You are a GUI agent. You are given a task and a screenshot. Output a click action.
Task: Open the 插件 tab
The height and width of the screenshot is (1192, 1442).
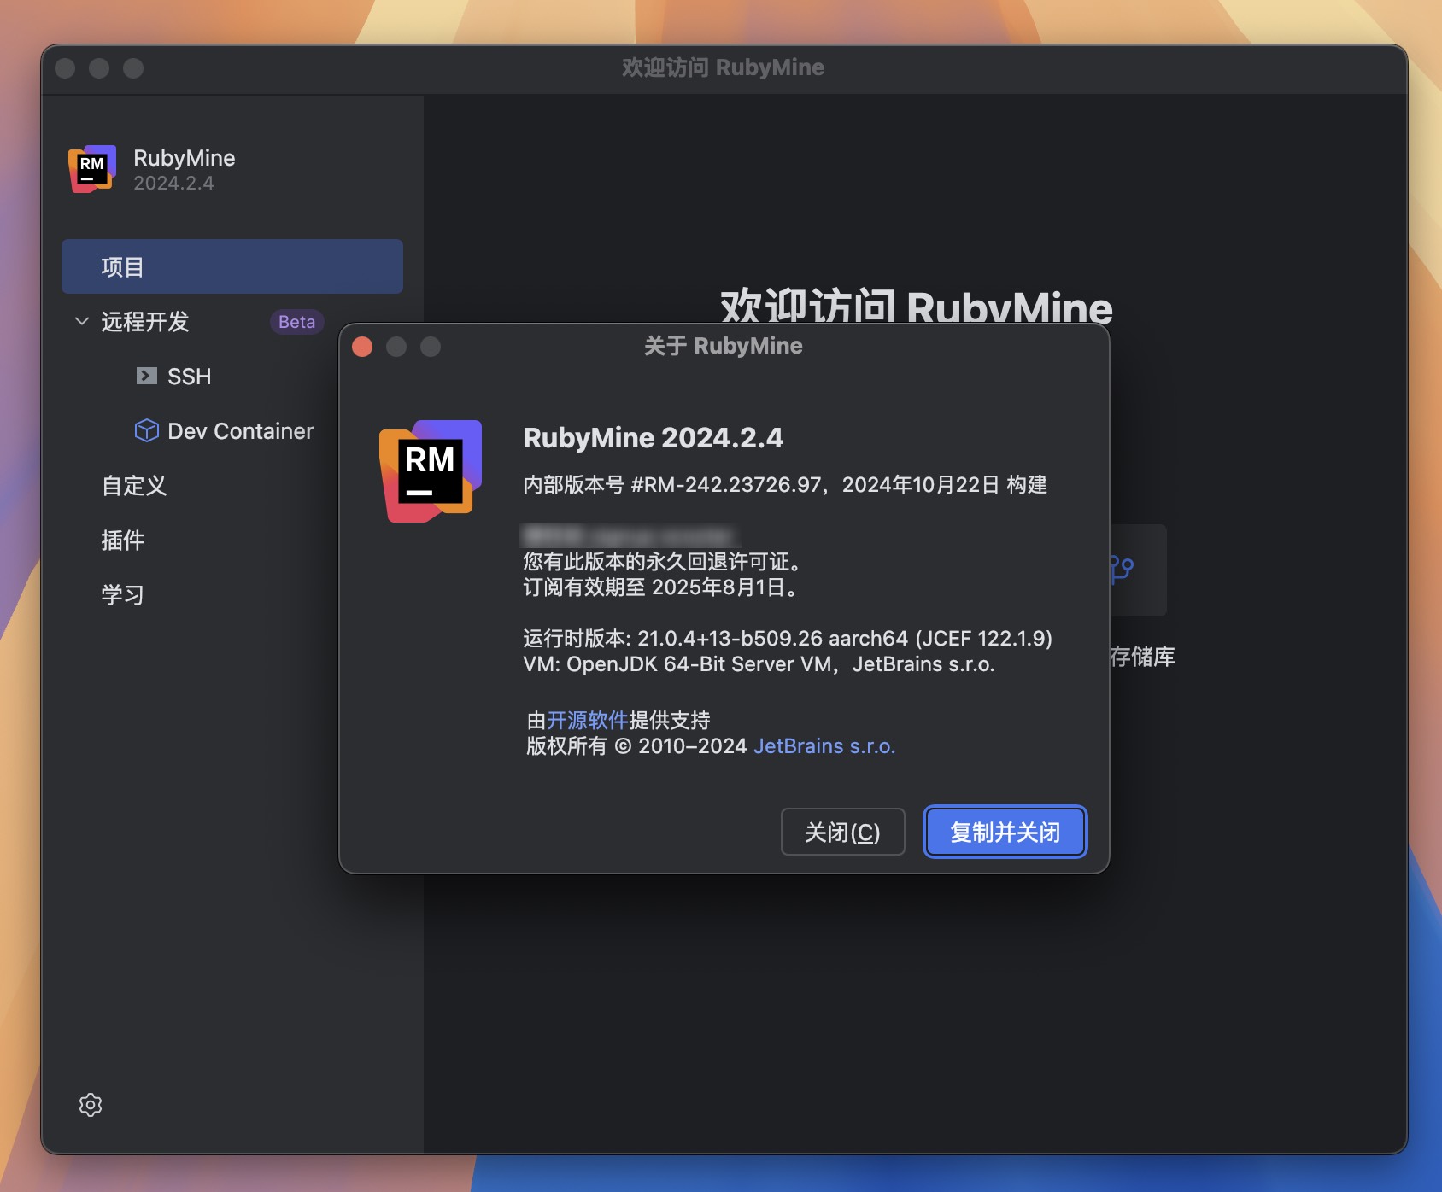[123, 540]
